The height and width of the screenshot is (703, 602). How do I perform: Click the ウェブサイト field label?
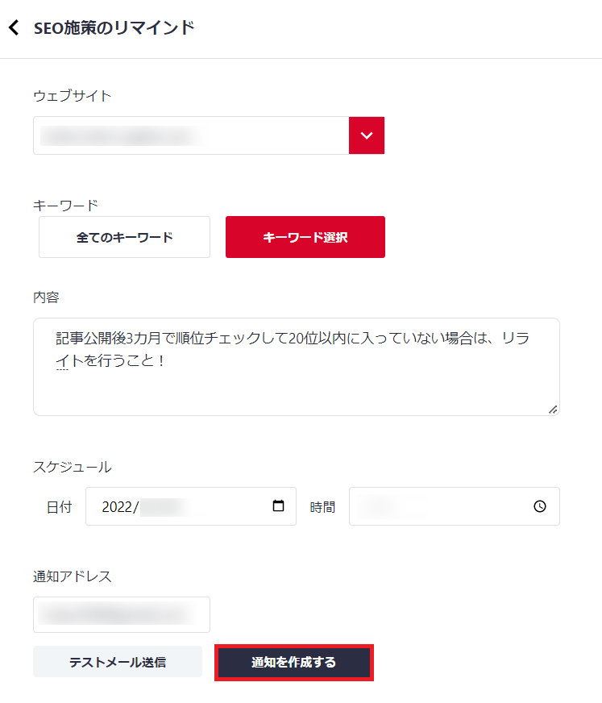click(73, 95)
